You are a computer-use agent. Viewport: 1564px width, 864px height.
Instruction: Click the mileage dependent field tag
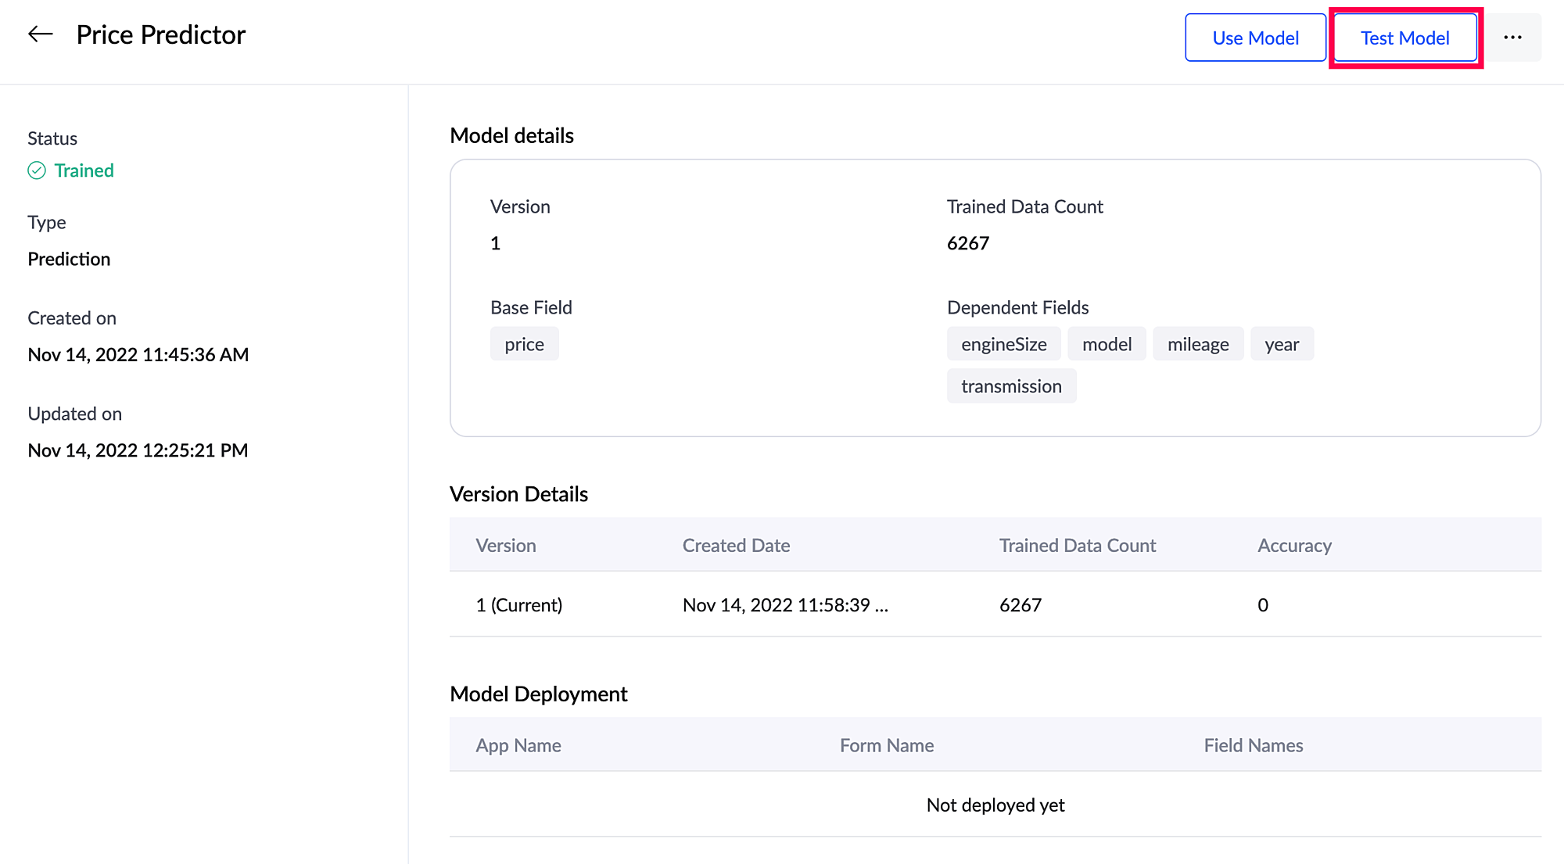pyautogui.click(x=1197, y=344)
